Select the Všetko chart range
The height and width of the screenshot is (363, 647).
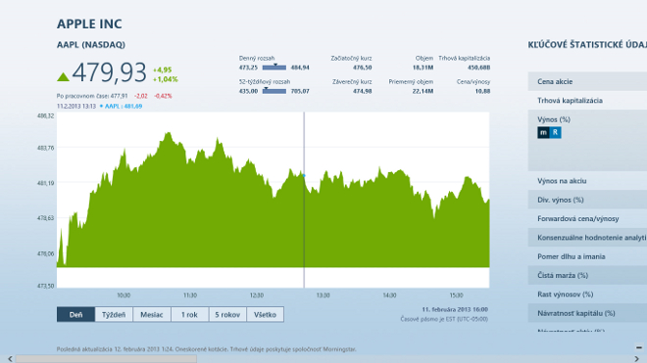click(265, 314)
